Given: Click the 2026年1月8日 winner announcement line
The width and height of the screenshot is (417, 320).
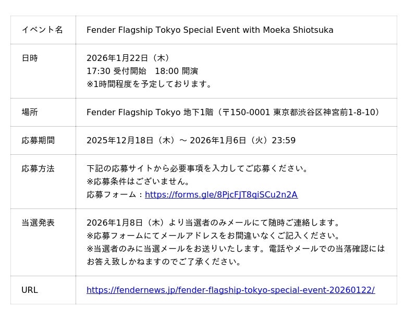Looking at the screenshot, I should coord(214,223).
